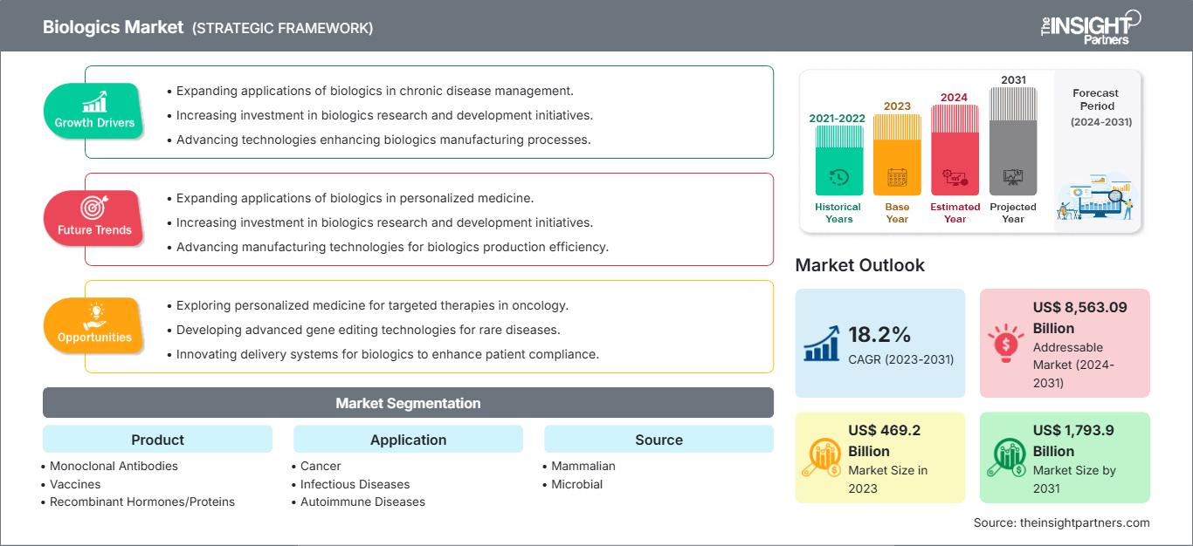Click the Estimated Year gear icon

click(x=955, y=179)
